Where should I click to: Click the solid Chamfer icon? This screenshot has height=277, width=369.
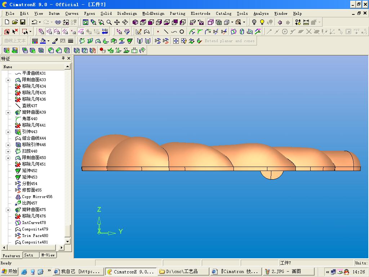coord(59,50)
